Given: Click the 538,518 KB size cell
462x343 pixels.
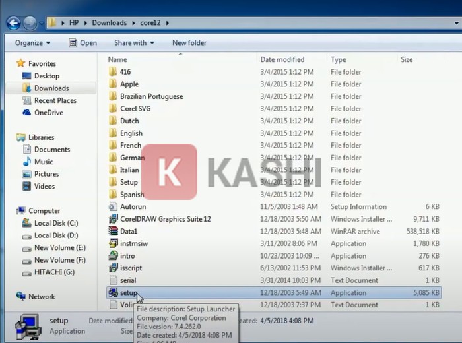Looking at the screenshot, I should click(422, 231).
